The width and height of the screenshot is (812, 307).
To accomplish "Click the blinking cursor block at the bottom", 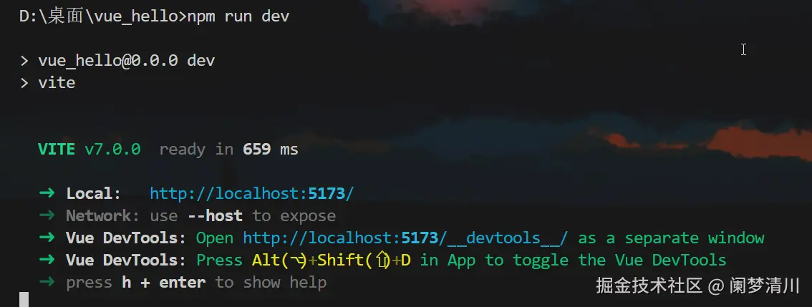I will coord(24,300).
